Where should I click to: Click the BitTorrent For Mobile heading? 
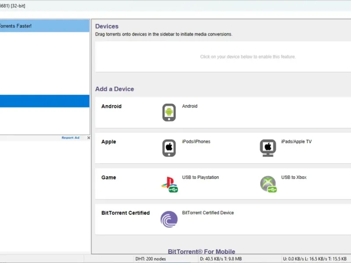click(x=201, y=252)
